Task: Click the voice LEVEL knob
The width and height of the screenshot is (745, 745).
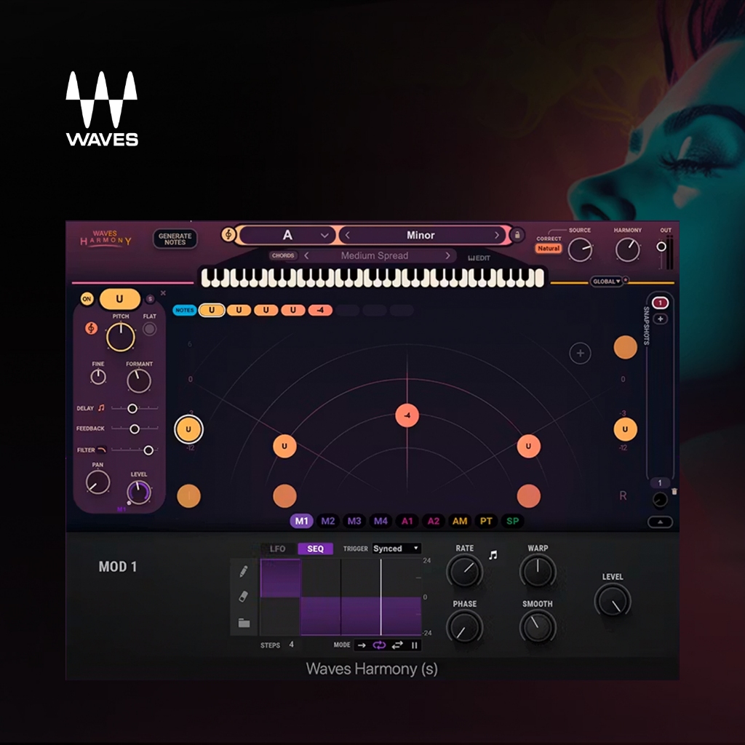Action: click(139, 493)
